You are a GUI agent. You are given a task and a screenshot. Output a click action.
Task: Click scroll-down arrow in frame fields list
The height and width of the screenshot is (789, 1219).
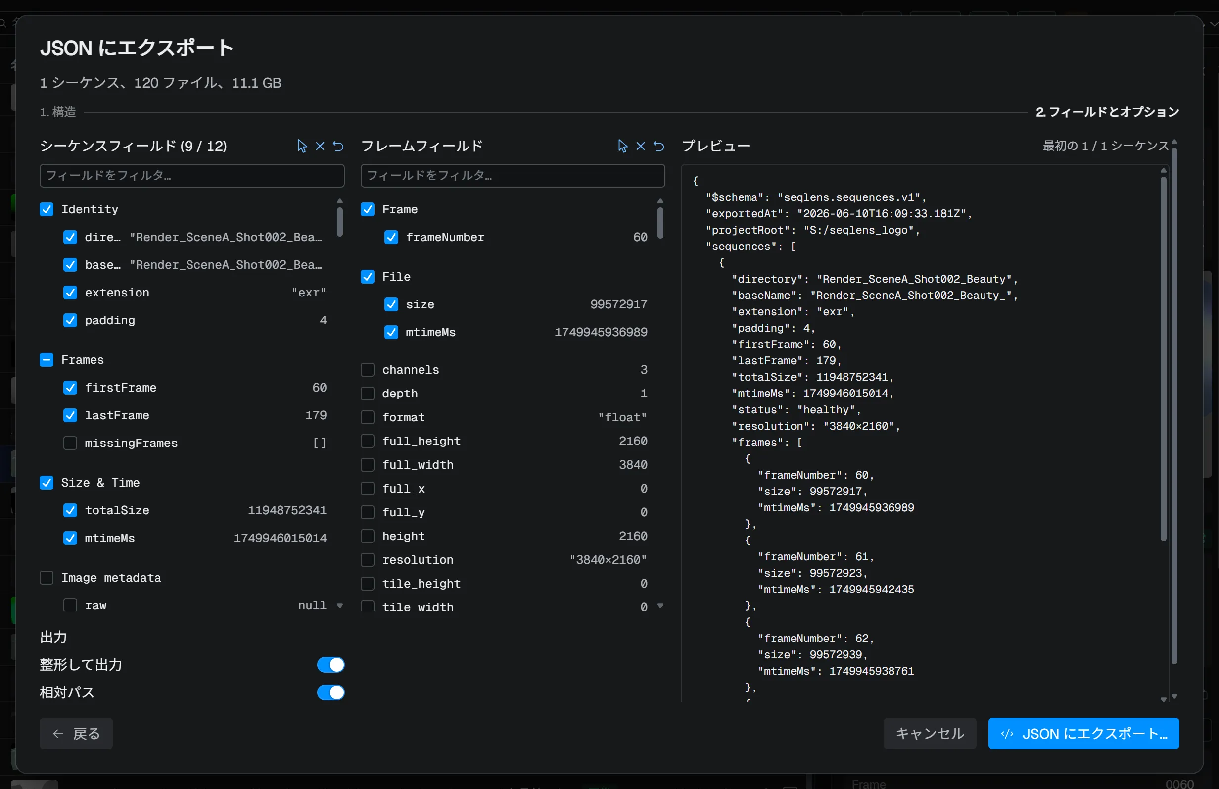pos(660,605)
